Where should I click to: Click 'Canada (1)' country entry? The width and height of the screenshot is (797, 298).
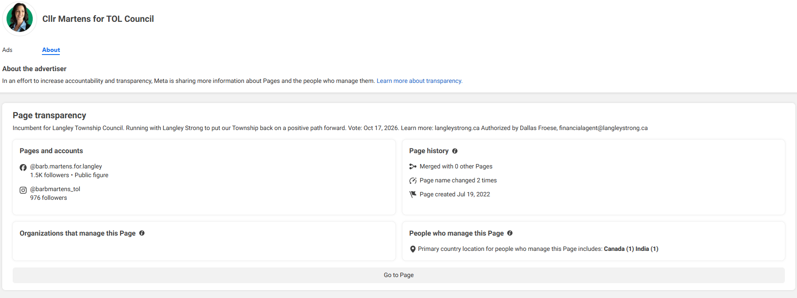(619, 249)
